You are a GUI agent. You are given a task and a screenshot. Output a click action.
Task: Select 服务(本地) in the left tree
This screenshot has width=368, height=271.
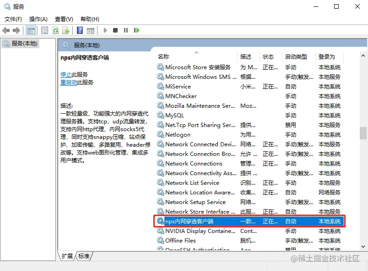(21, 44)
